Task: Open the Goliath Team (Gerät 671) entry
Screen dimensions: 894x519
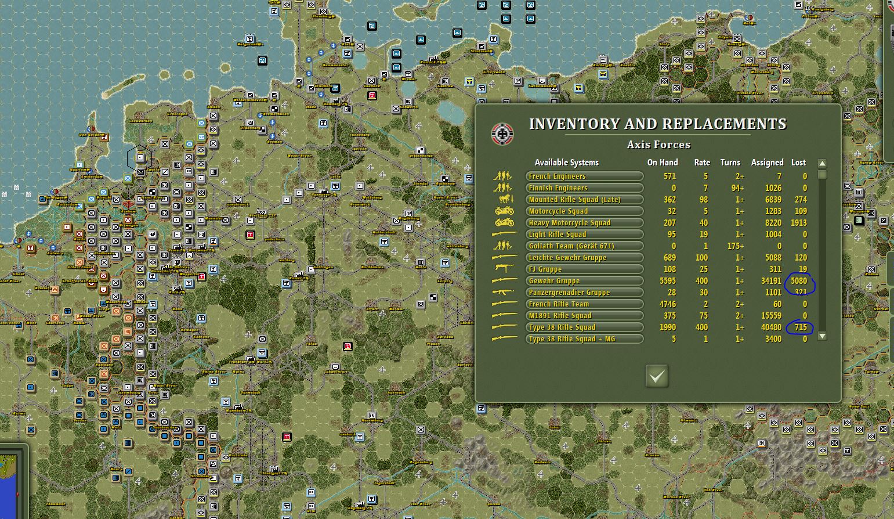Action: [x=584, y=246]
